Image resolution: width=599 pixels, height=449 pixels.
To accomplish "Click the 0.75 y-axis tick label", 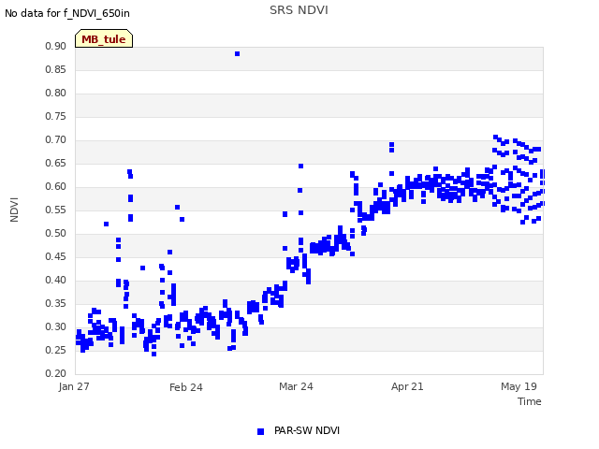I will [x=56, y=116].
